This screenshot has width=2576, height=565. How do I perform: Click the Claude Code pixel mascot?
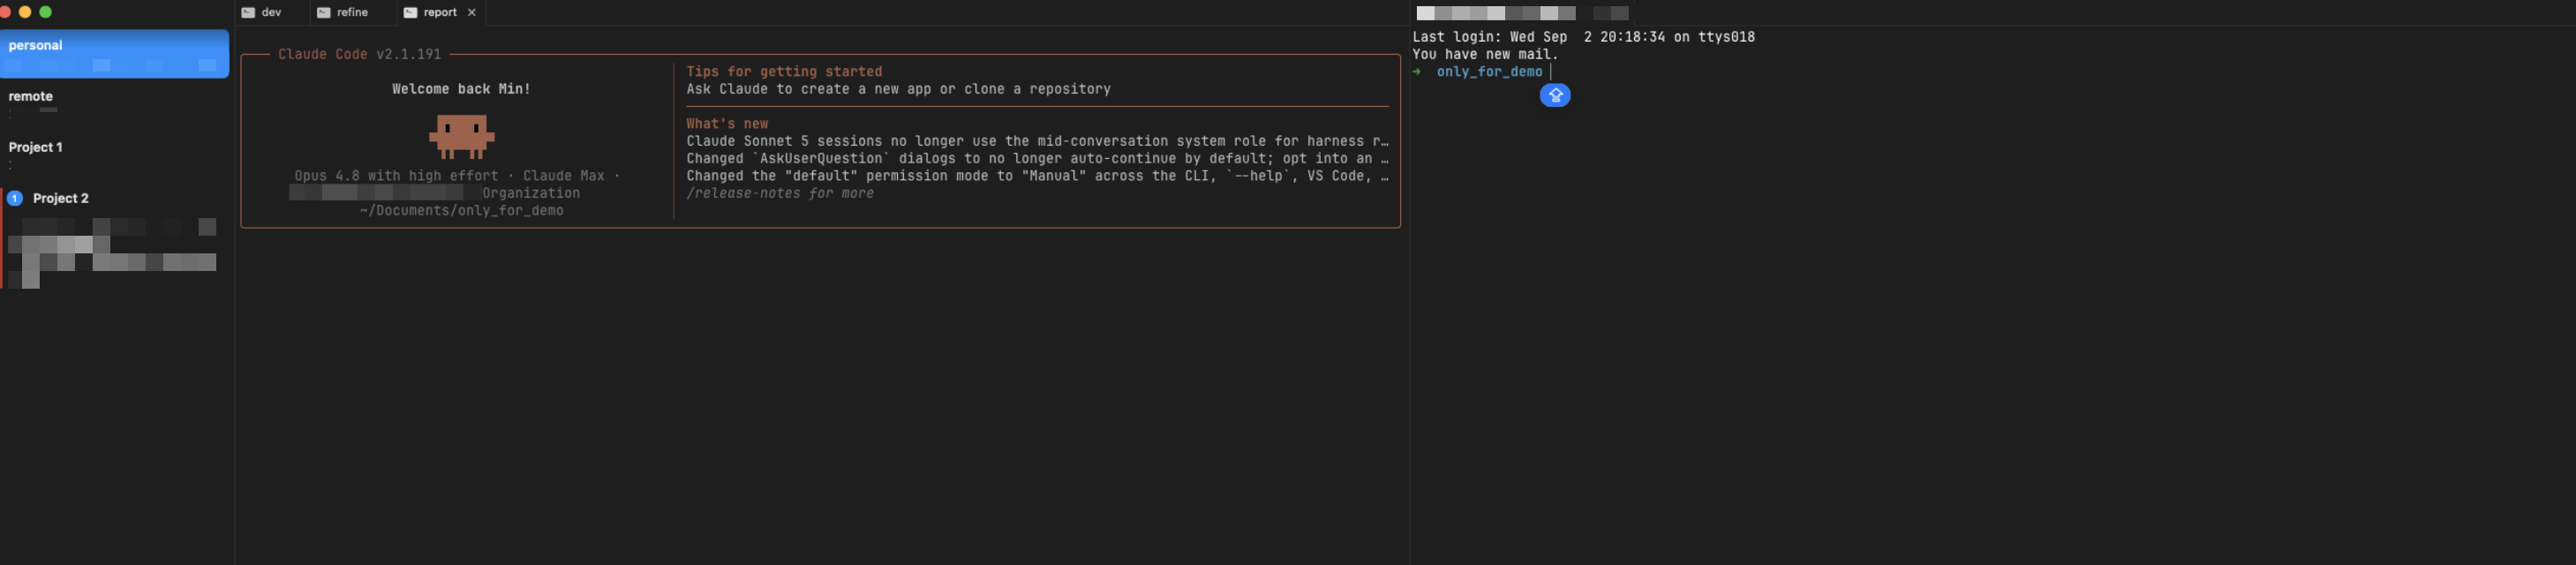[x=462, y=137]
